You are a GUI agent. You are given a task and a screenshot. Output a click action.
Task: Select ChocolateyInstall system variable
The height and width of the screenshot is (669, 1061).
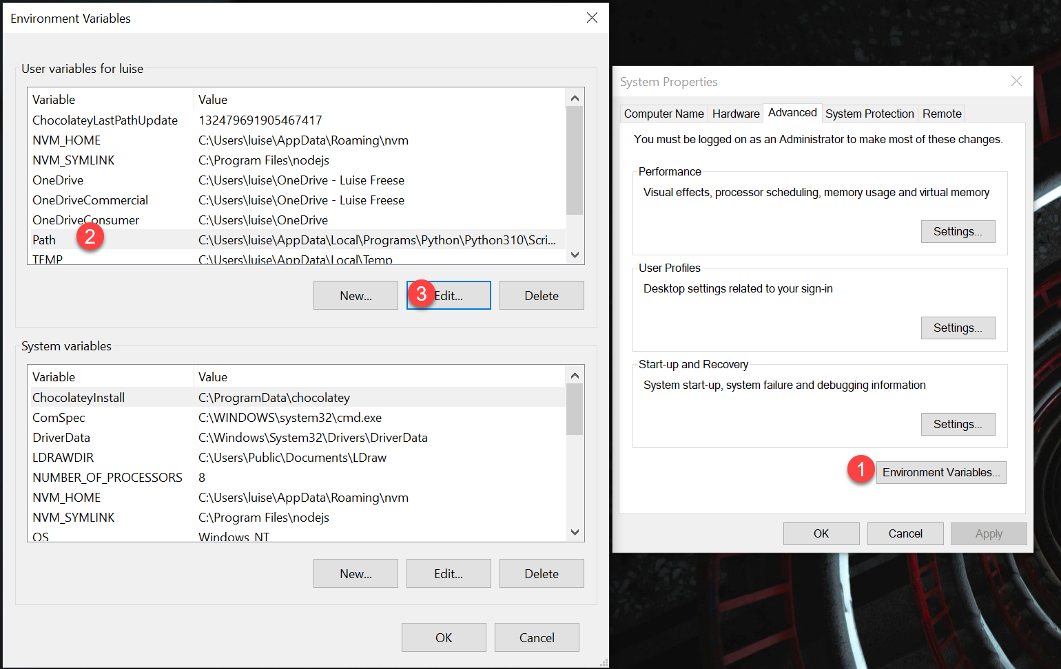click(x=297, y=397)
